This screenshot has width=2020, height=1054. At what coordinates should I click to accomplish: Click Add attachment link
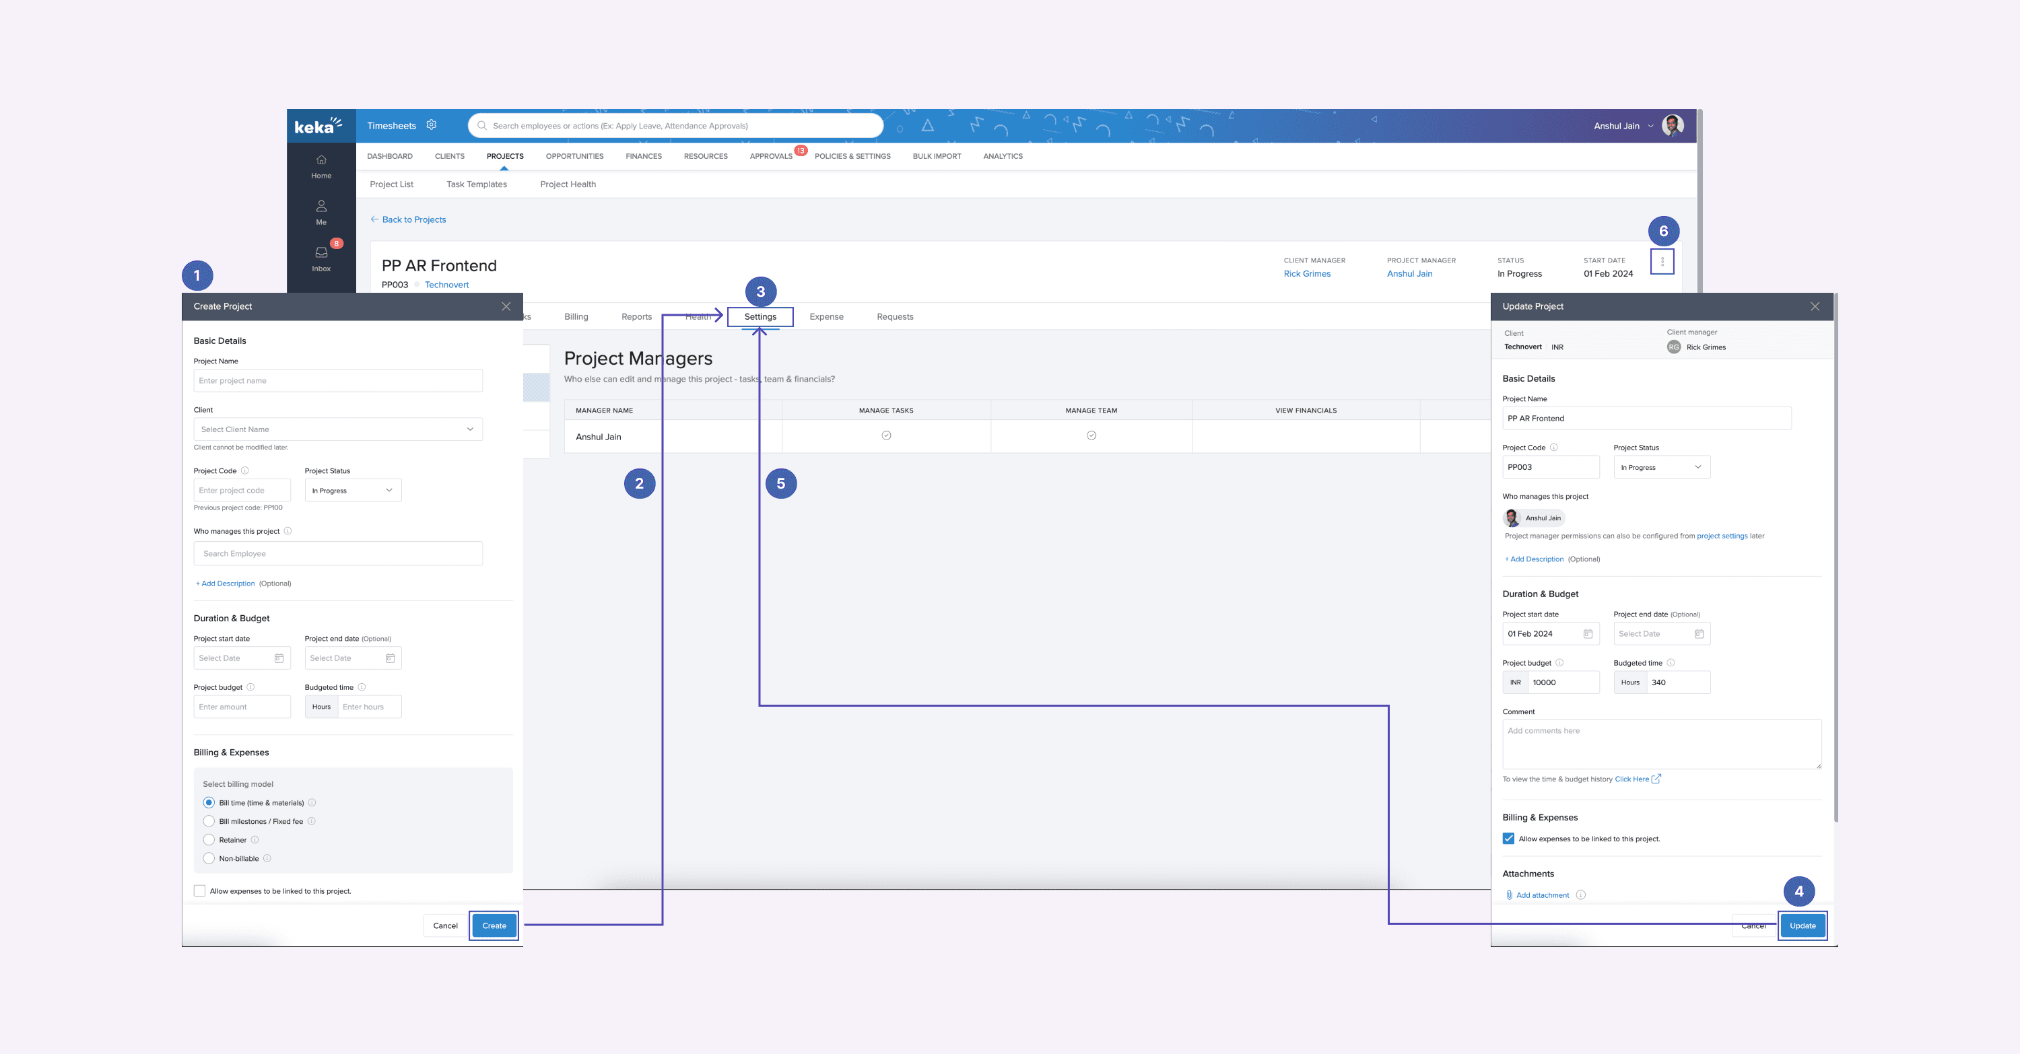[1538, 895]
